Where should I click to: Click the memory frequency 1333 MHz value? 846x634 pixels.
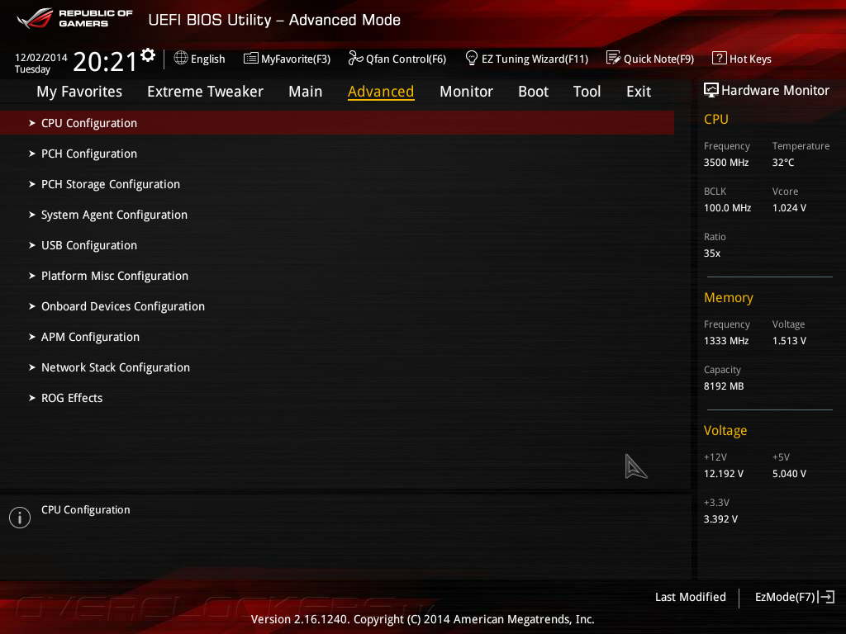click(726, 341)
